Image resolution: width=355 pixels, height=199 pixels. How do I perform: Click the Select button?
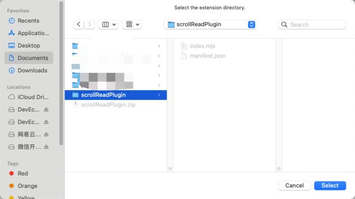pos(330,185)
